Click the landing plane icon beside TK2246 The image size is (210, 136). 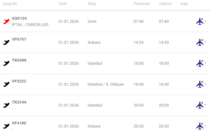[x=6, y=105]
